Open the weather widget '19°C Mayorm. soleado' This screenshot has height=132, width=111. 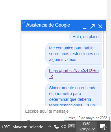coord(22,127)
